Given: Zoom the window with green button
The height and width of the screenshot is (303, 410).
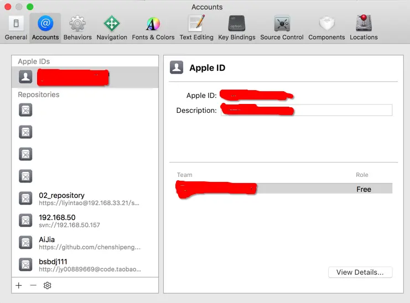Looking at the screenshot, I should 30,7.
